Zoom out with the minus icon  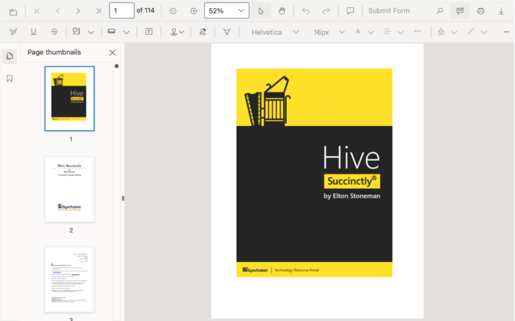[173, 11]
